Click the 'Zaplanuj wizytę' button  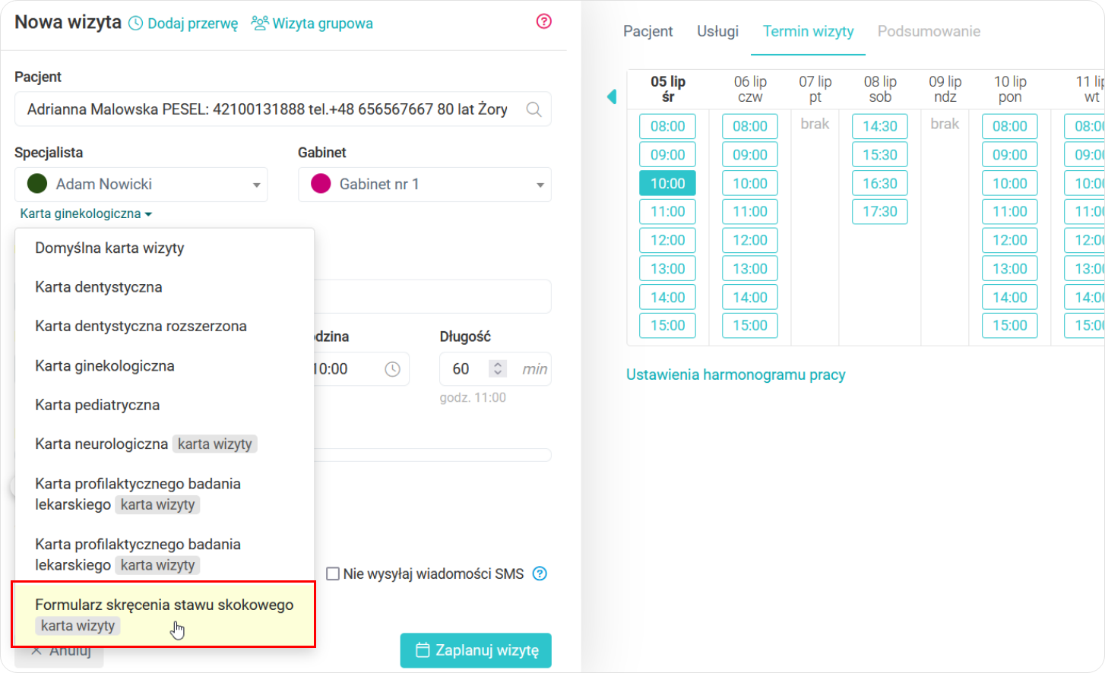pyautogui.click(x=476, y=650)
